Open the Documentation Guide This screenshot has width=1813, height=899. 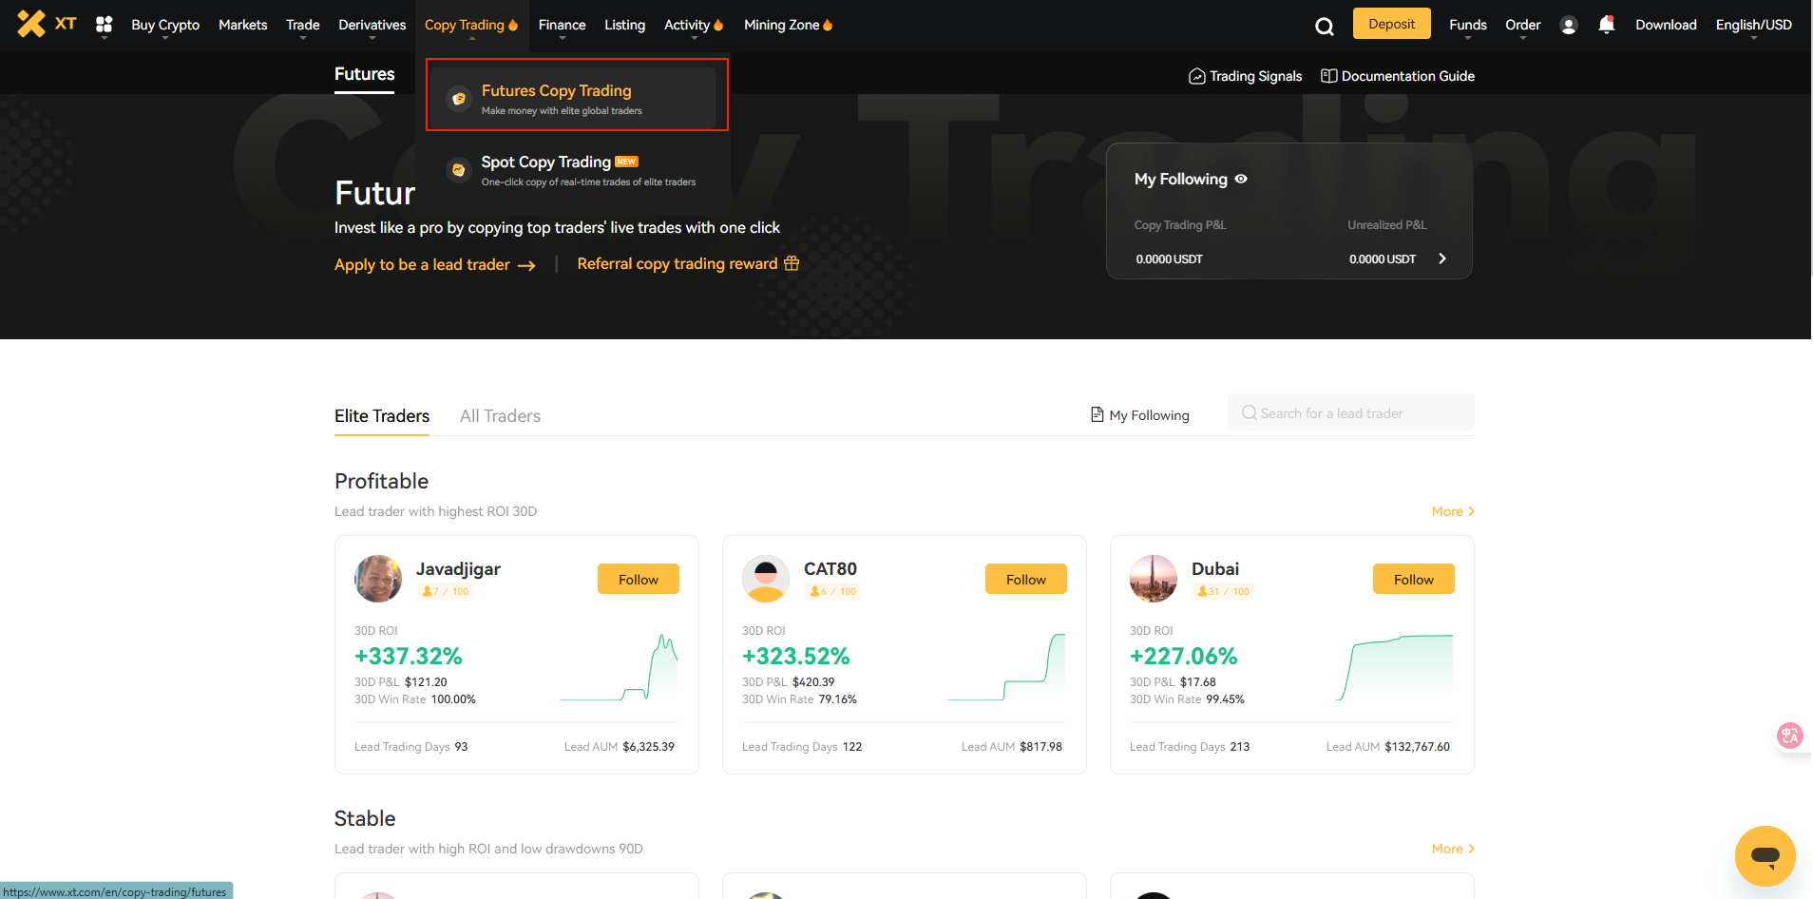[1397, 76]
